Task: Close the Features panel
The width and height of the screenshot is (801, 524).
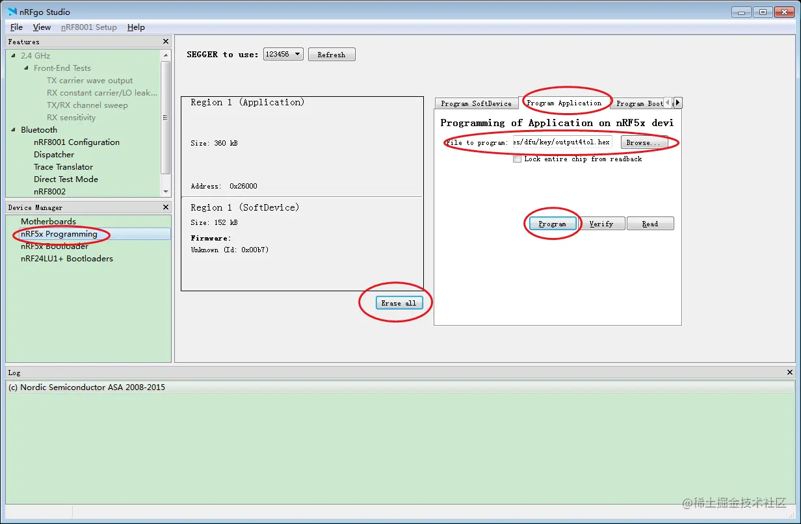Action: click(x=165, y=42)
